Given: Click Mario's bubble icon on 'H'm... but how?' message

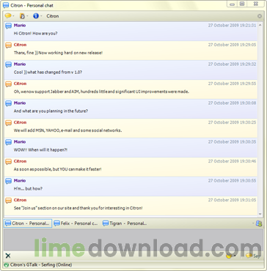Looking at the screenshot, I should tap(9, 181).
